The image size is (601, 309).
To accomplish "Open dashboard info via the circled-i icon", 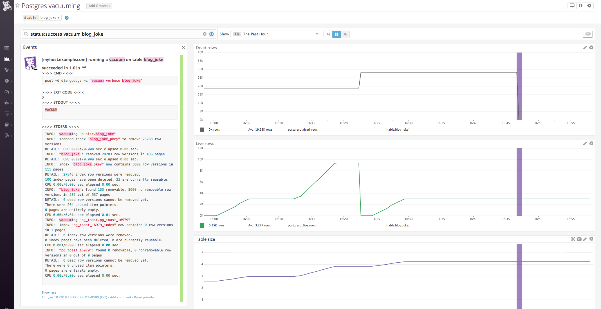I will (x=580, y=5).
